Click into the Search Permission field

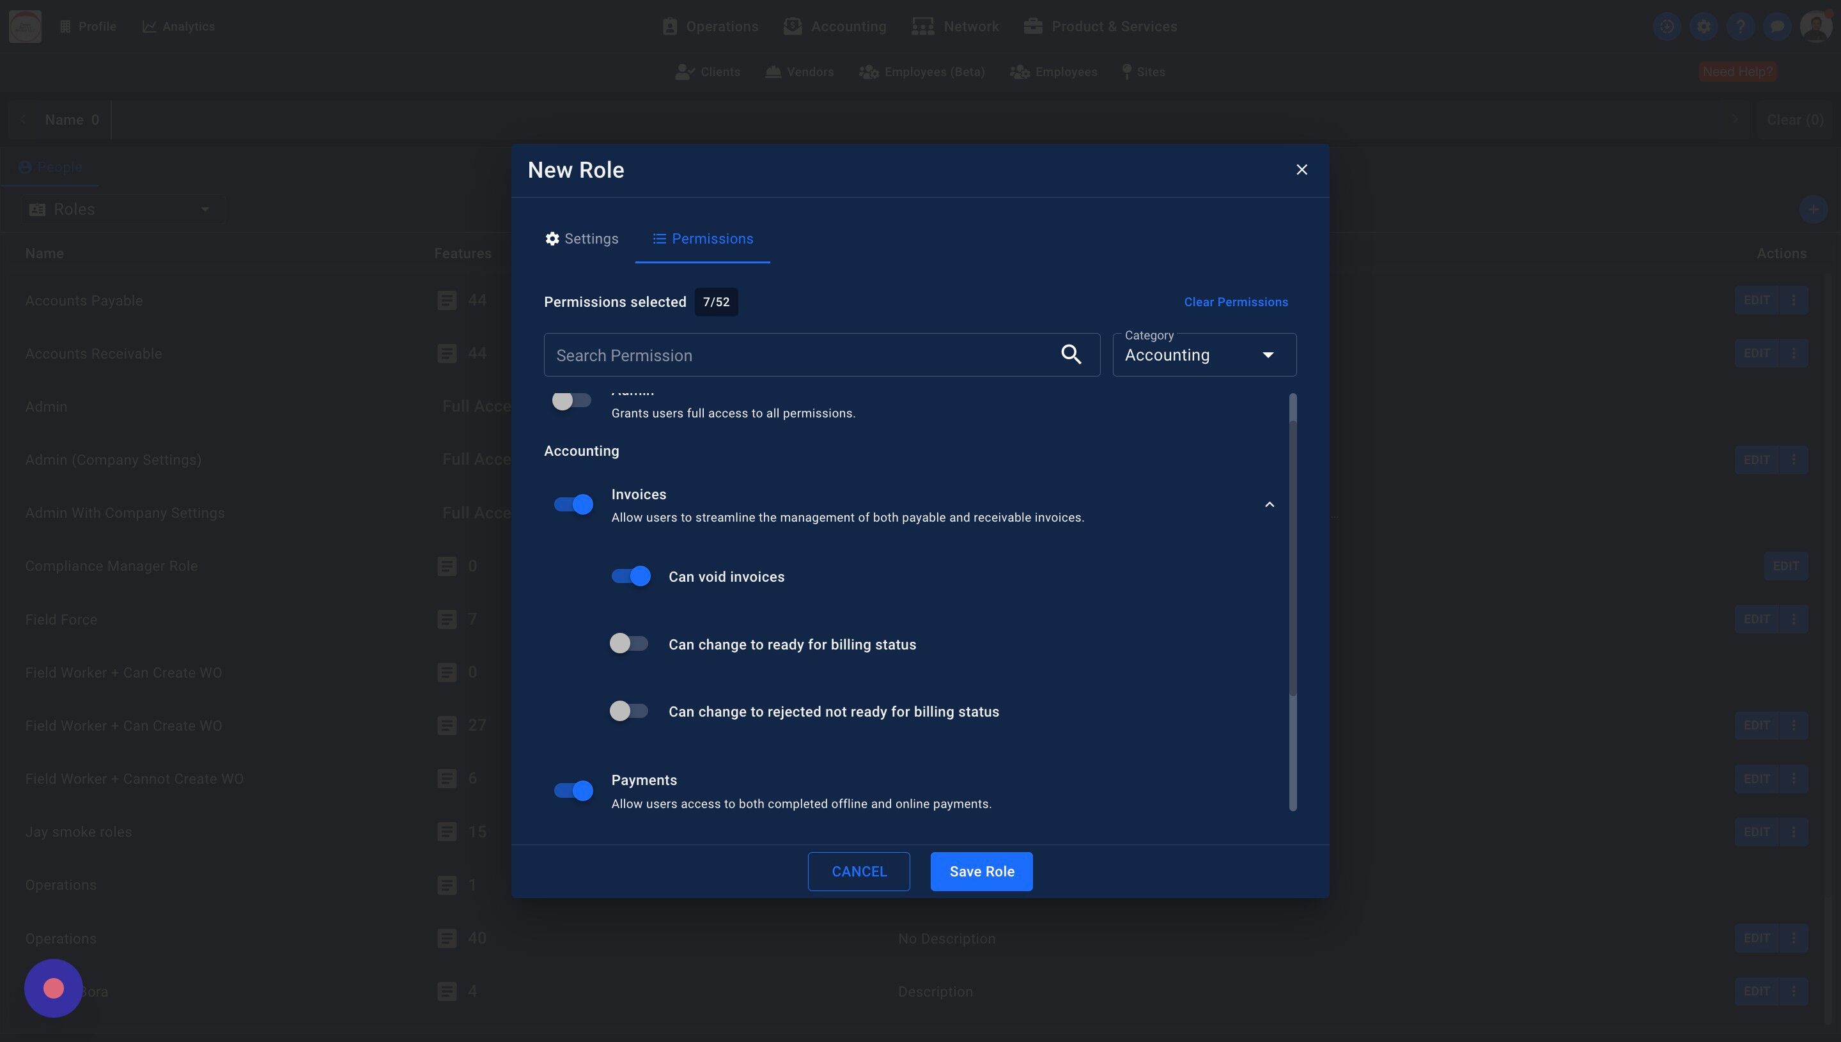[x=794, y=355]
